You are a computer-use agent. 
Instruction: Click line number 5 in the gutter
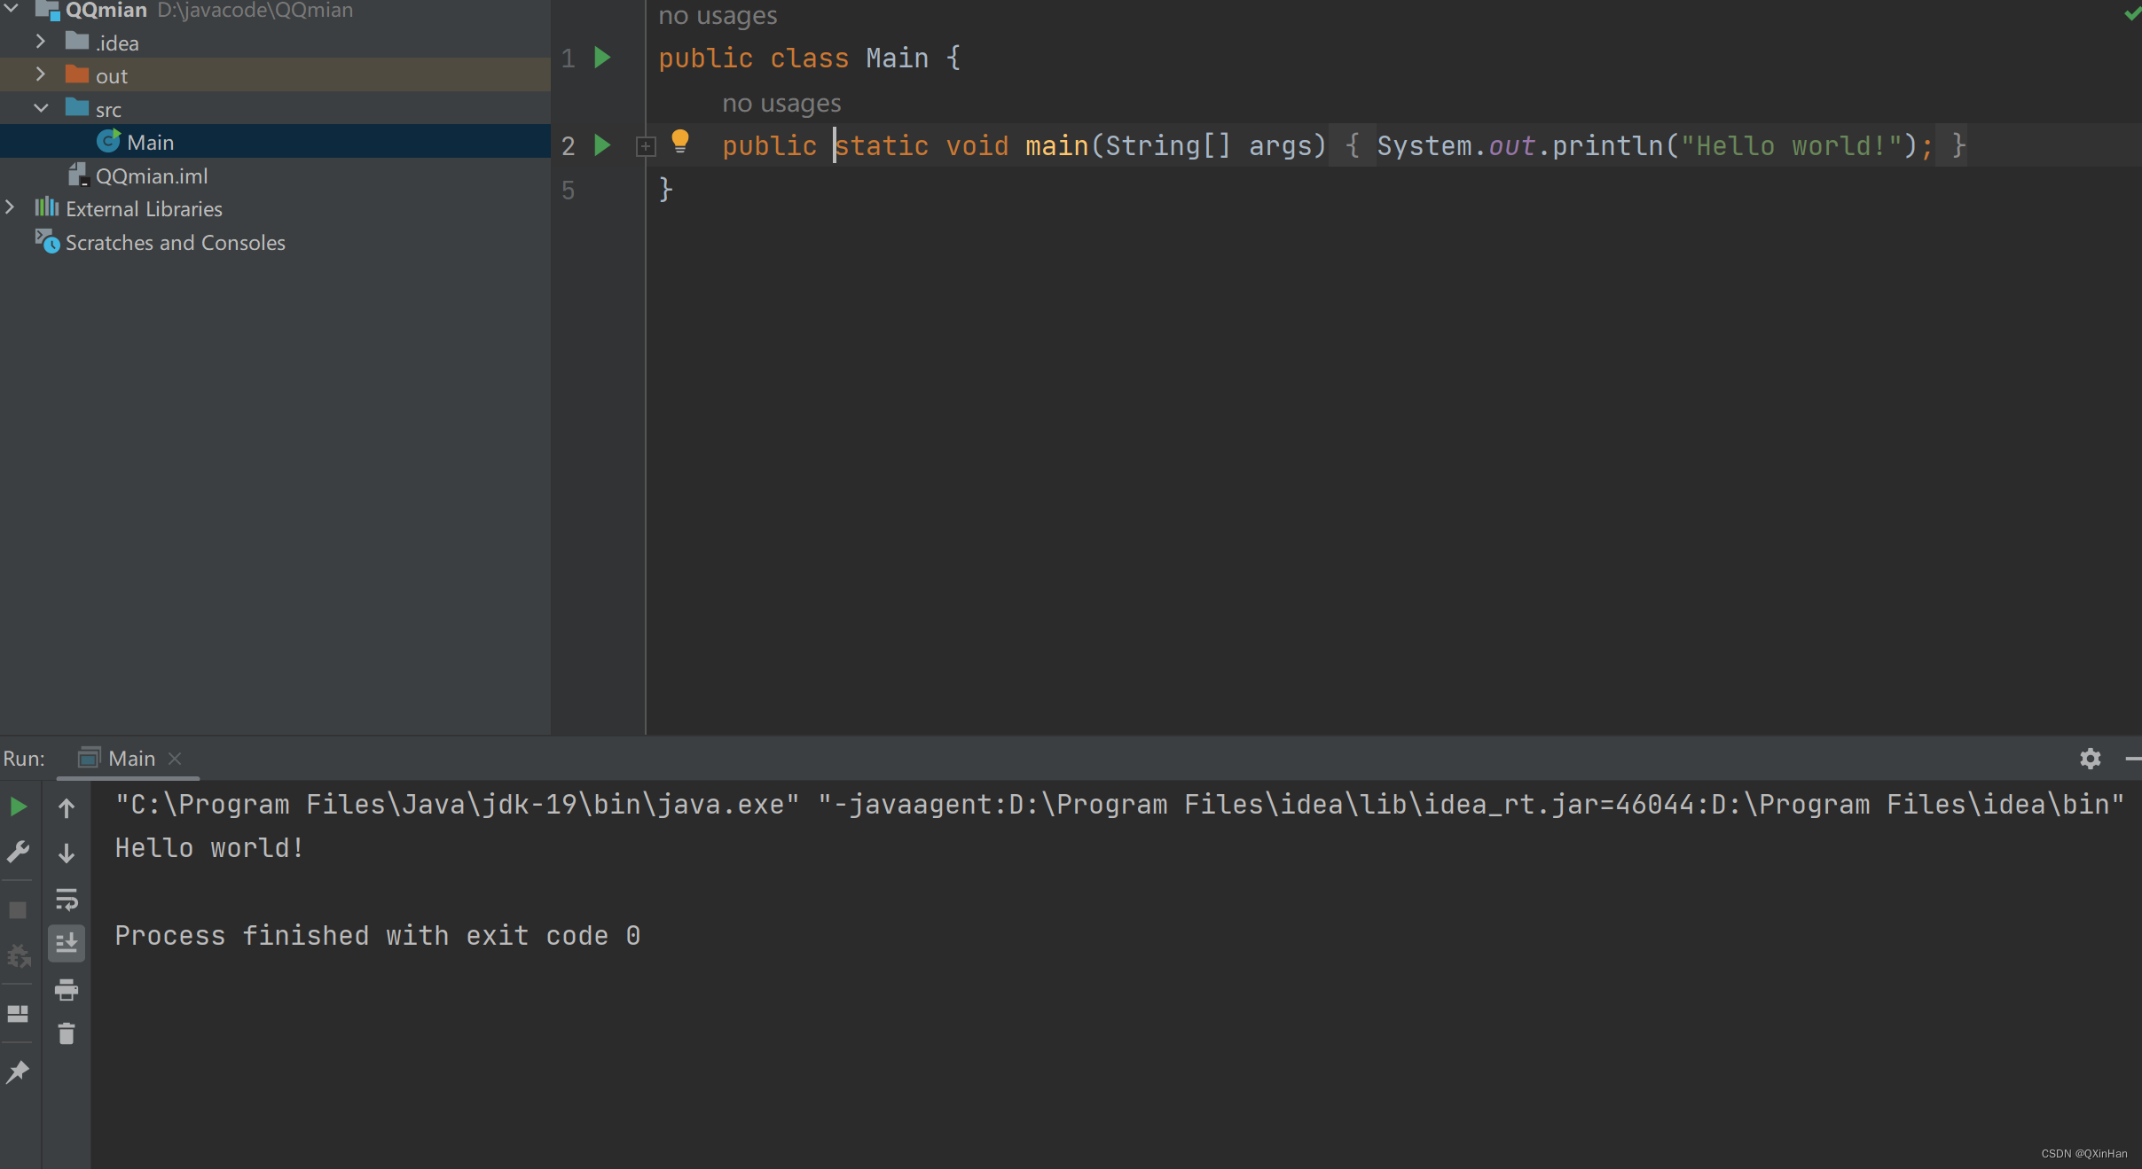[569, 190]
